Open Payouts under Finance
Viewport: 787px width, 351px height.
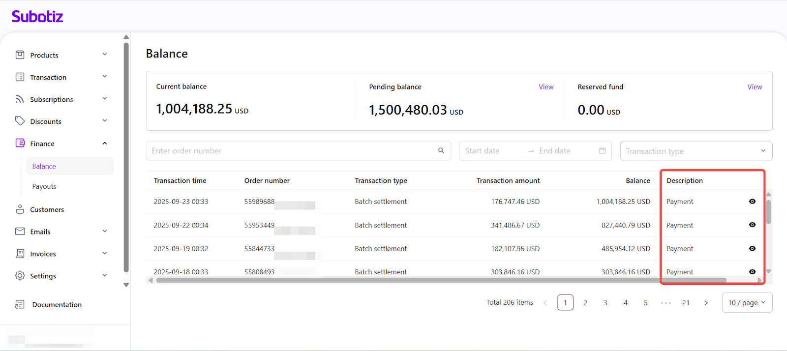click(x=44, y=186)
